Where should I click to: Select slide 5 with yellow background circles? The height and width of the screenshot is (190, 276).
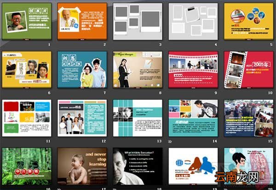pyautogui.click(x=249, y=22)
